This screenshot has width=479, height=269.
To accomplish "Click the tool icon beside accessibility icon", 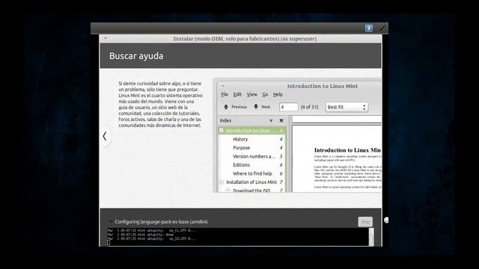I will coord(382,28).
